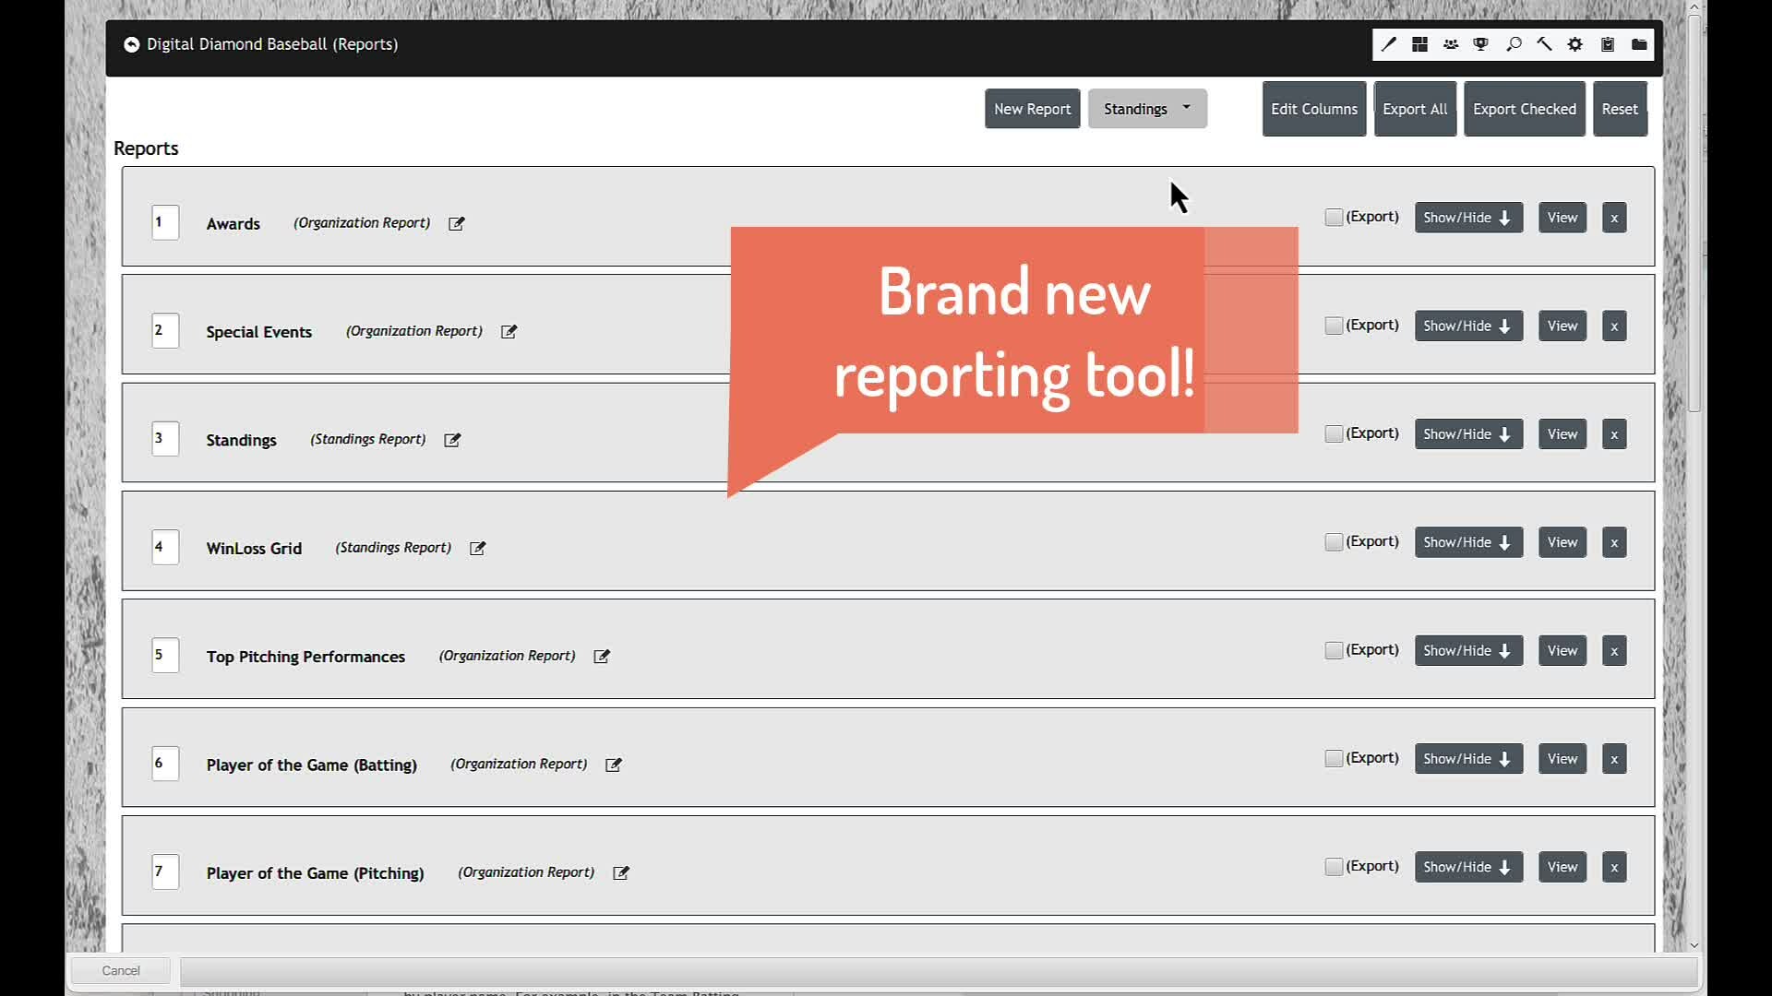The width and height of the screenshot is (1772, 996).
Task: Expand Show/Hide for Top Pitching Performances
Action: point(1467,650)
